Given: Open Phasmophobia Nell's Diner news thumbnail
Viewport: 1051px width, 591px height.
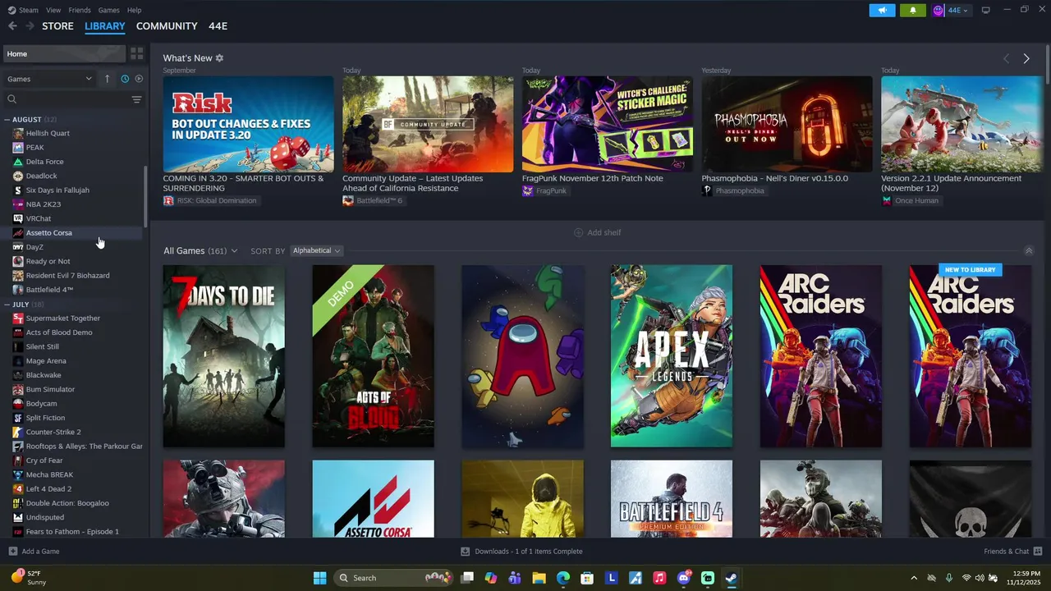Looking at the screenshot, I should tap(787, 124).
